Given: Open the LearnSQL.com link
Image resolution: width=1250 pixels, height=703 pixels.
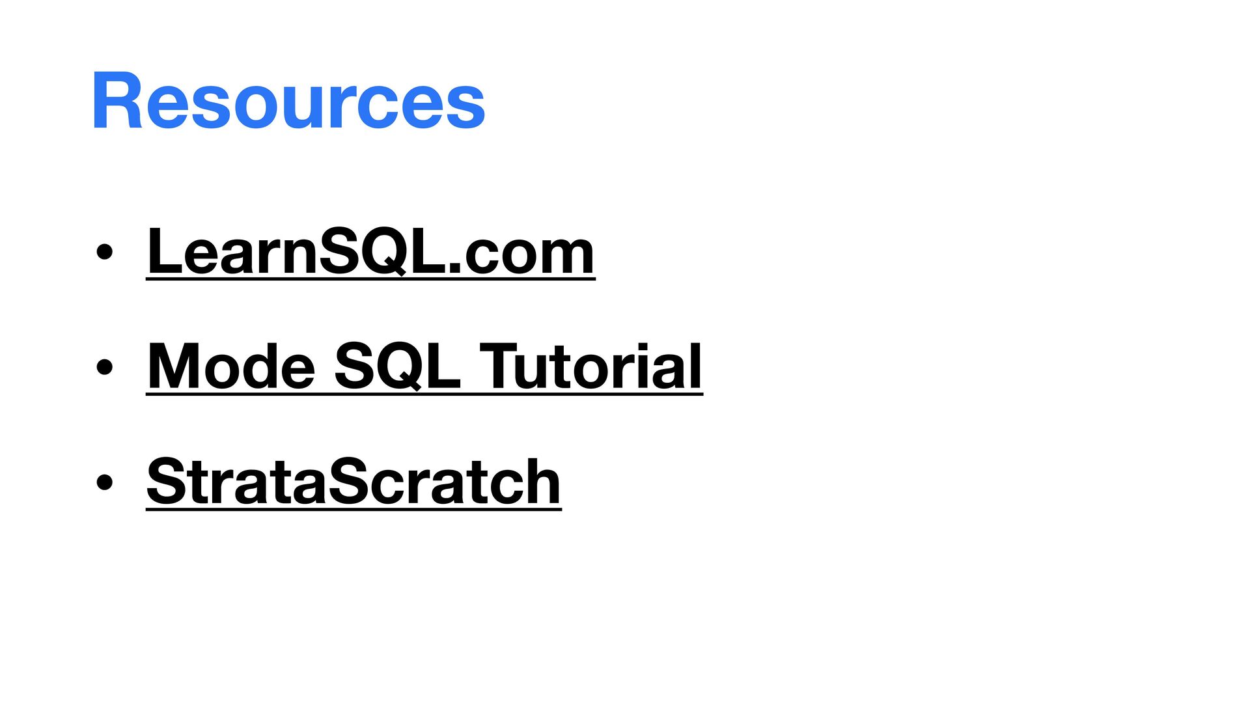Looking at the screenshot, I should pos(370,252).
